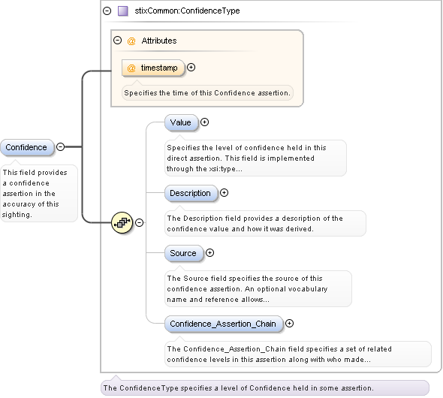Select the Value element node
Screen dimensions: 443x398
(182, 122)
